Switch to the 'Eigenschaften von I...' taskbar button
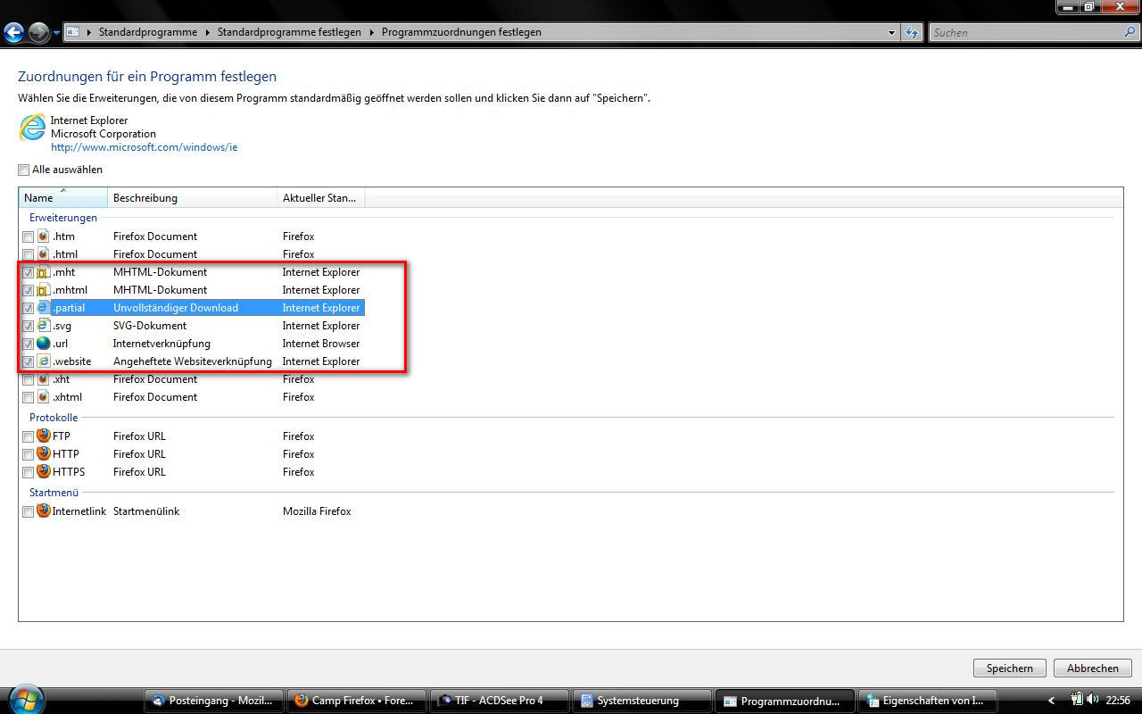This screenshot has height=714, width=1142. [928, 701]
